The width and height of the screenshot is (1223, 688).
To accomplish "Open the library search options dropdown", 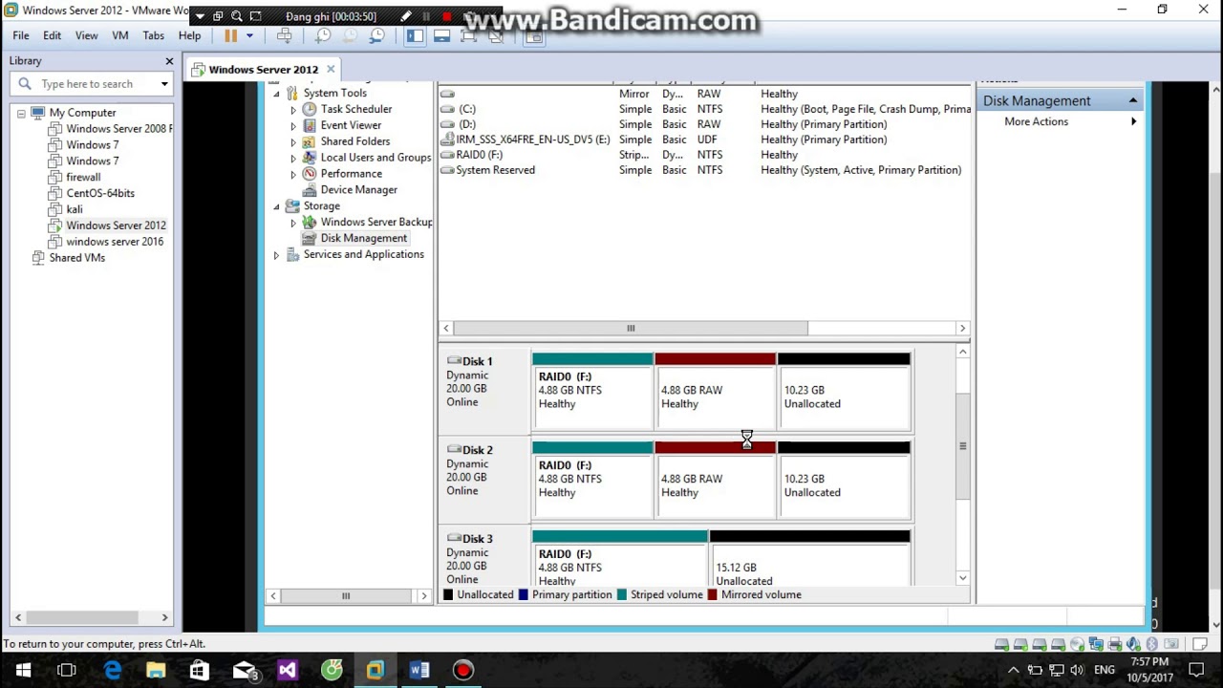I will click(164, 84).
